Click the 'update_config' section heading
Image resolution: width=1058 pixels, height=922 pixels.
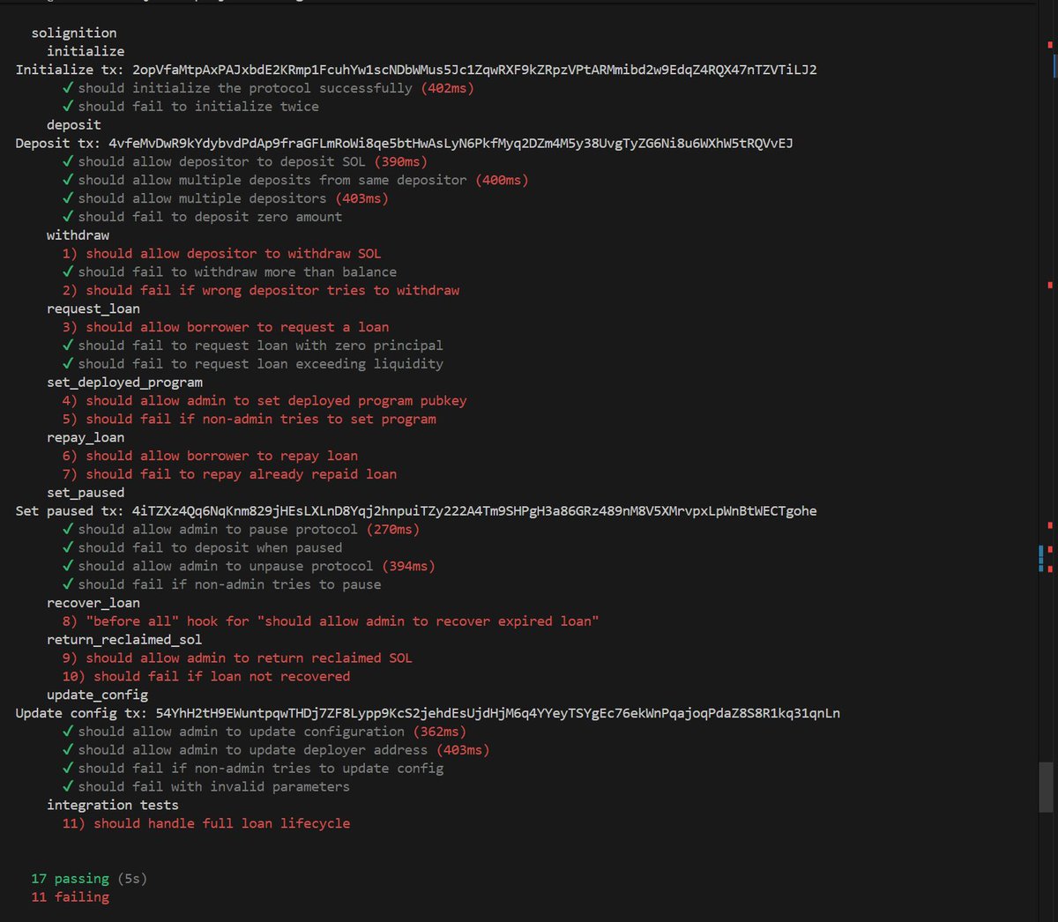click(97, 695)
